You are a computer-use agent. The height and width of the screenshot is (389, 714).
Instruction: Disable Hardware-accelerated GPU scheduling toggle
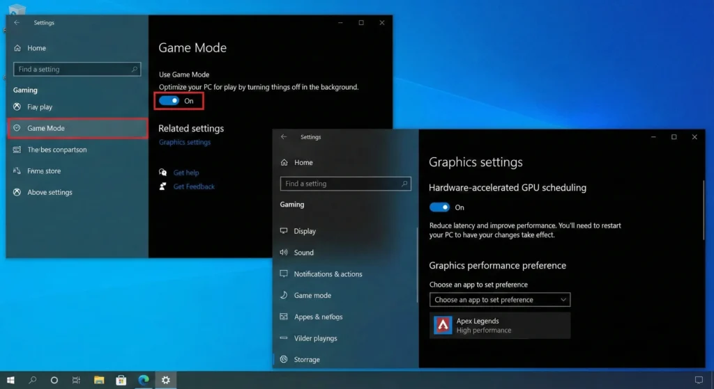tap(439, 207)
